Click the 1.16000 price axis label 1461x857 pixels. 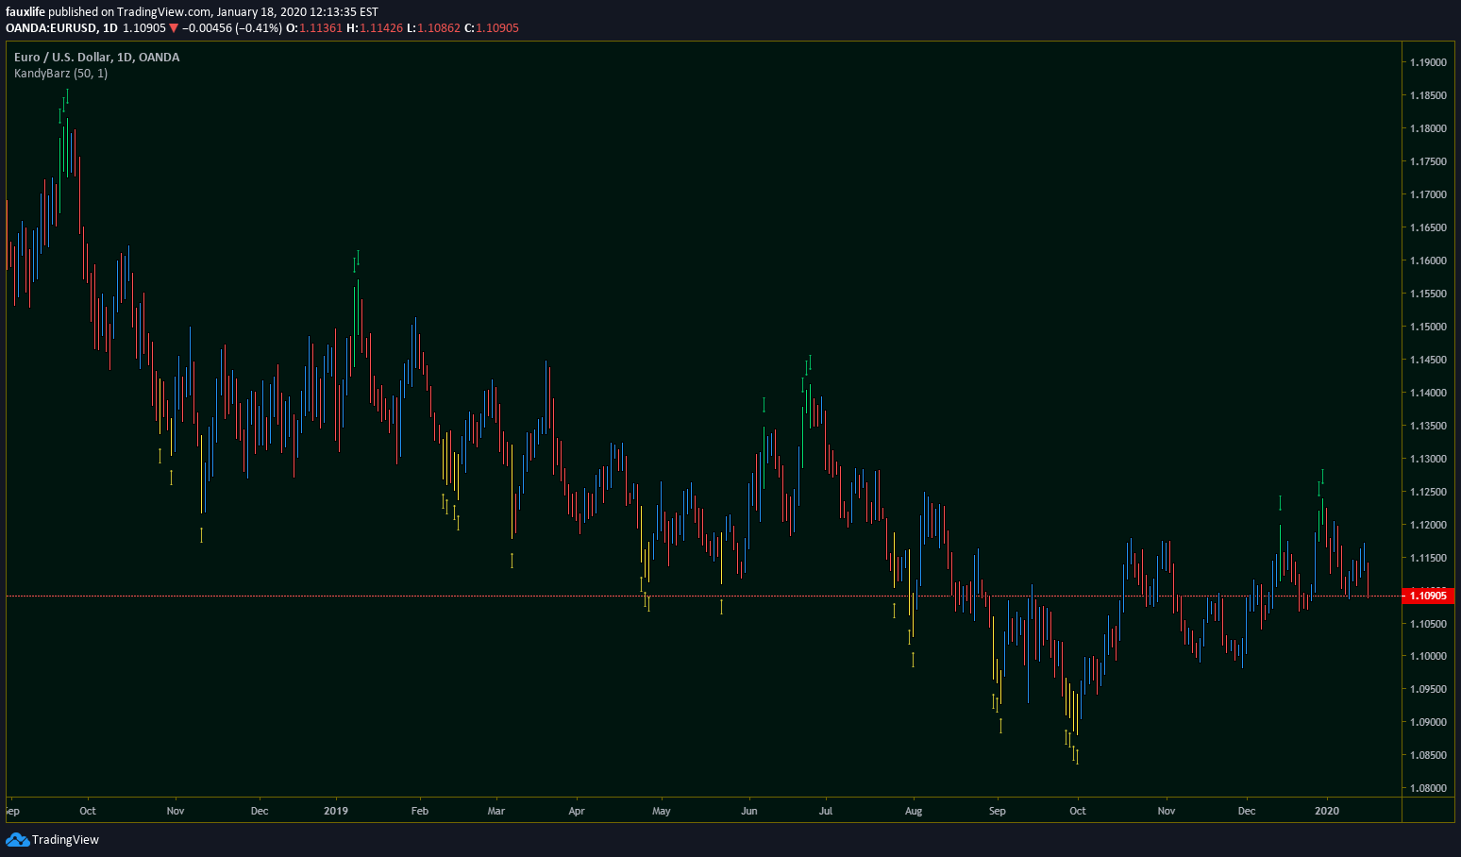click(x=1428, y=260)
